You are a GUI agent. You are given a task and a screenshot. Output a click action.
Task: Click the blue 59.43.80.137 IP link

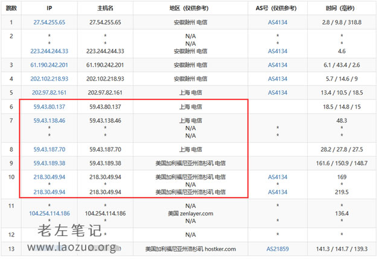(x=49, y=107)
